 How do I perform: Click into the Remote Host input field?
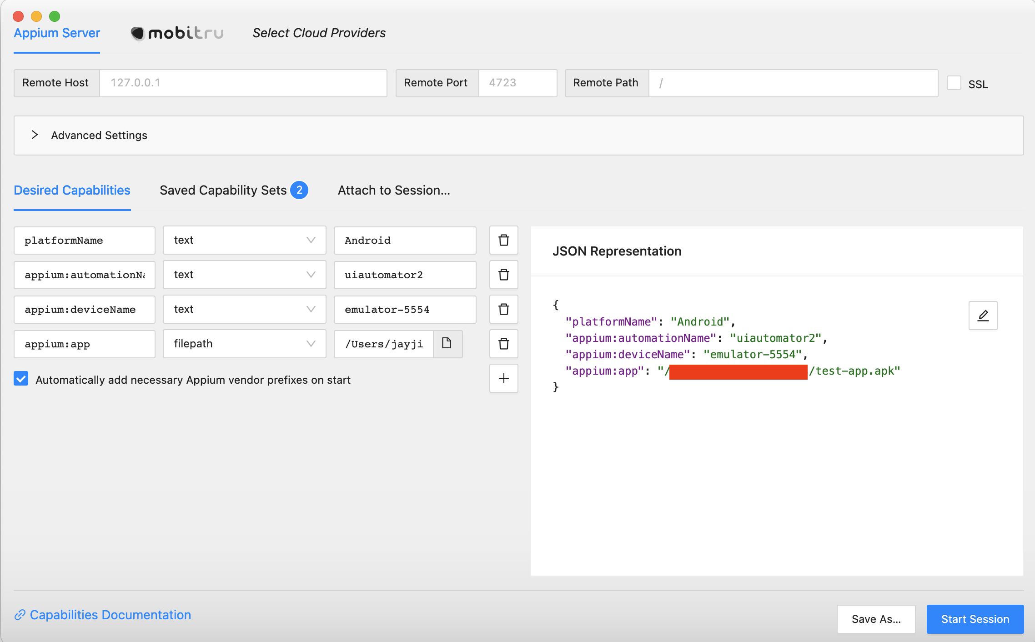click(243, 83)
